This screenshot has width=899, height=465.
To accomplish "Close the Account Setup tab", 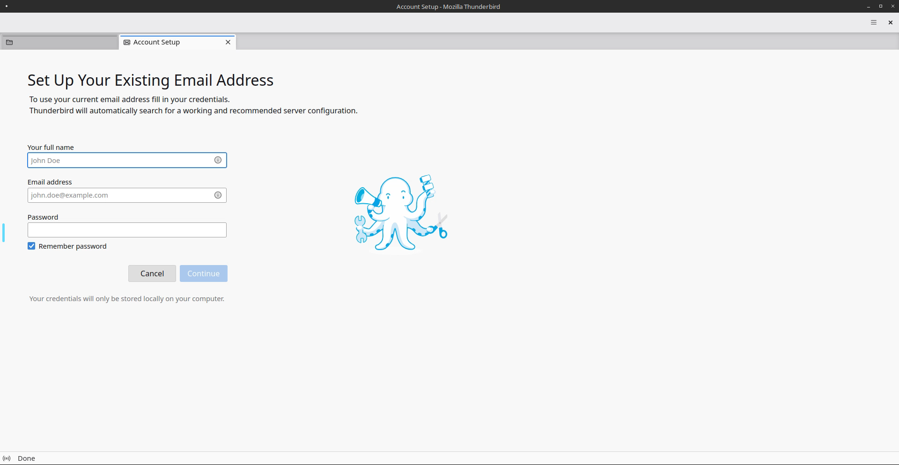I will click(x=228, y=42).
